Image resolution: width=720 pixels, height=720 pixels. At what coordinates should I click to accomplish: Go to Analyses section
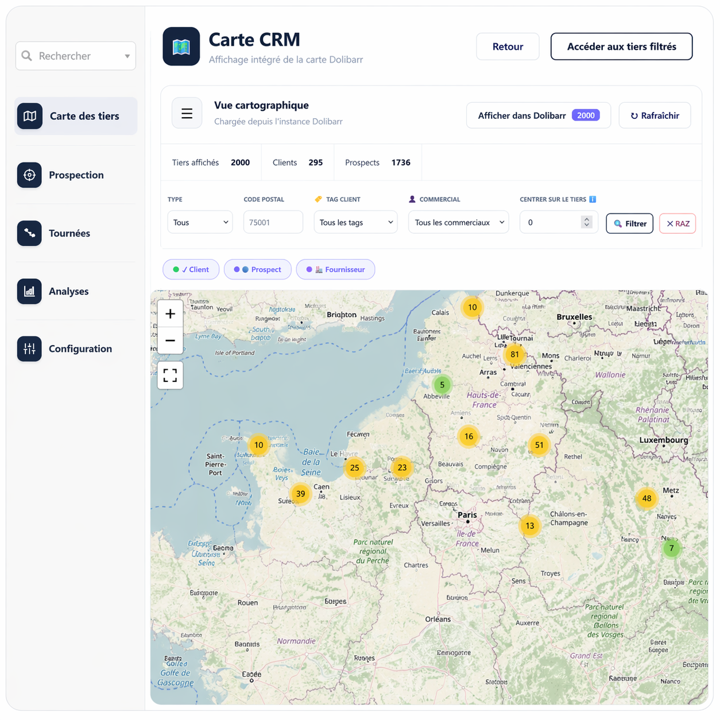click(x=76, y=291)
